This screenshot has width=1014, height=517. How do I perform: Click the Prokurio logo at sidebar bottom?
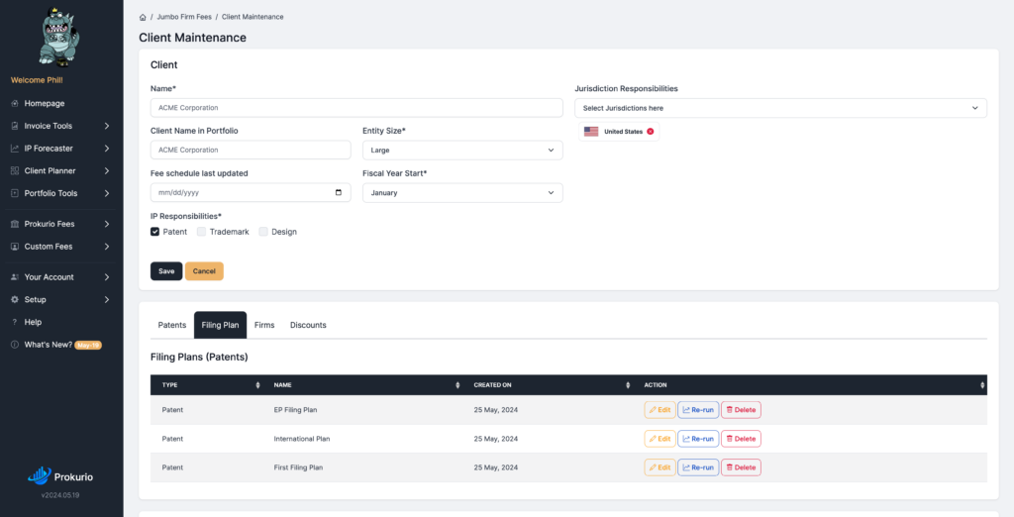point(60,476)
